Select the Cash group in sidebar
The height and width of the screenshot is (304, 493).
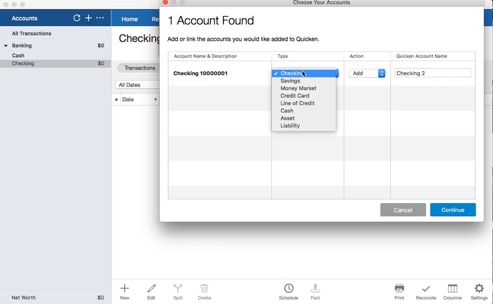(18, 55)
